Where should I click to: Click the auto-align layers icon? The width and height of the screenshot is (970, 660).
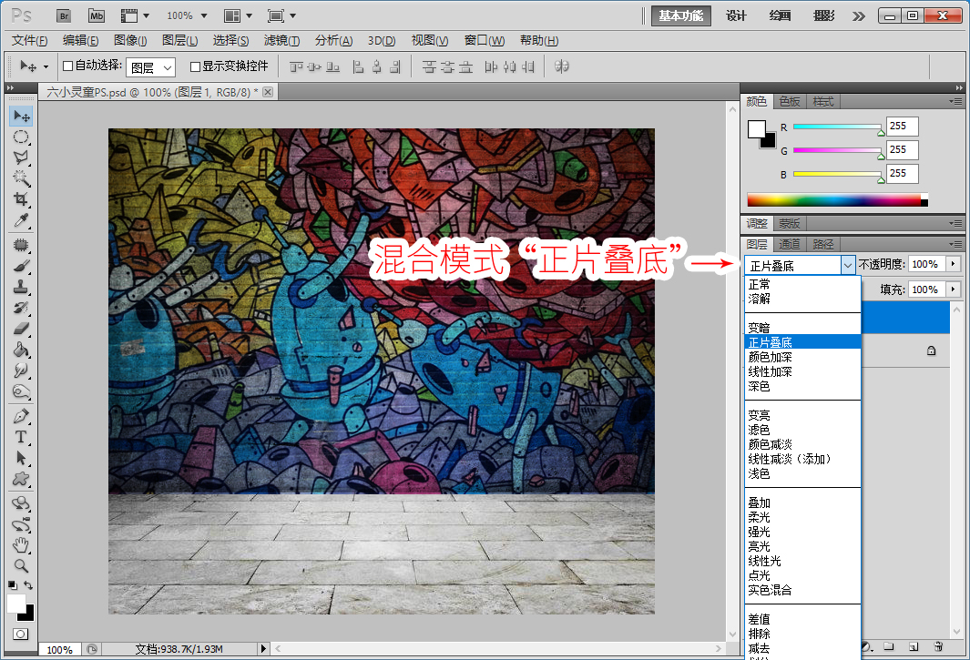[562, 66]
